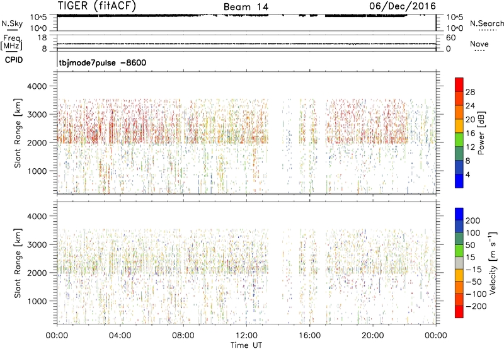
Task: Click the 'Time UT' axis title
Action: click(x=246, y=345)
